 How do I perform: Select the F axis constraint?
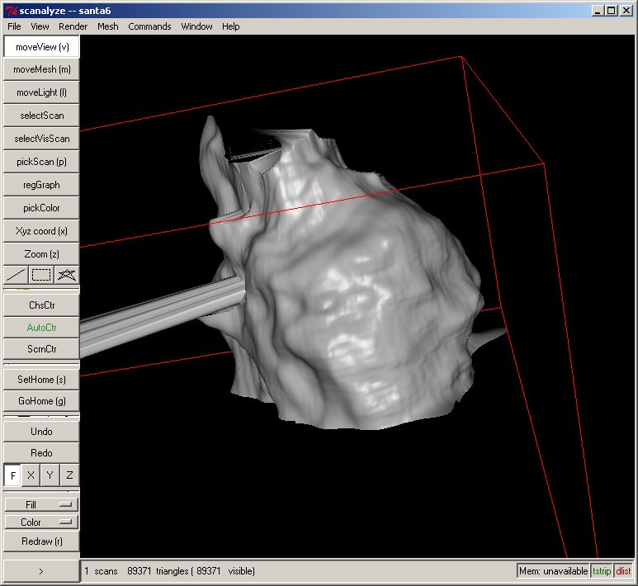(x=13, y=475)
